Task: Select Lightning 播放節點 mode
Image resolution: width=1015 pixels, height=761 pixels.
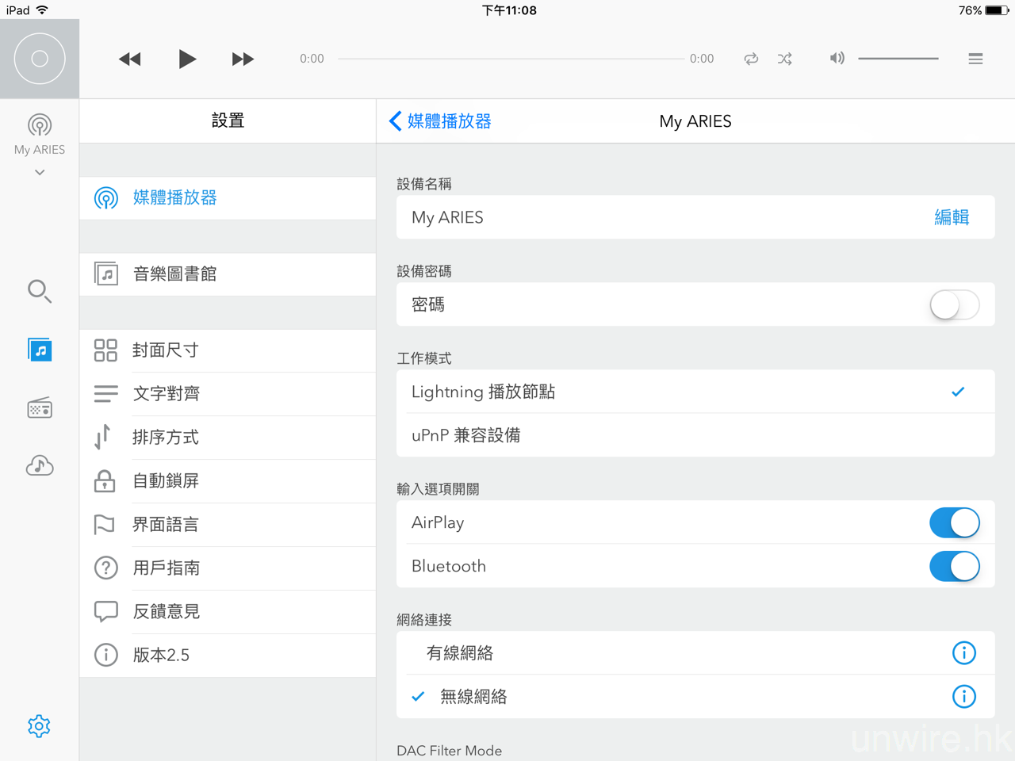Action: click(x=695, y=392)
